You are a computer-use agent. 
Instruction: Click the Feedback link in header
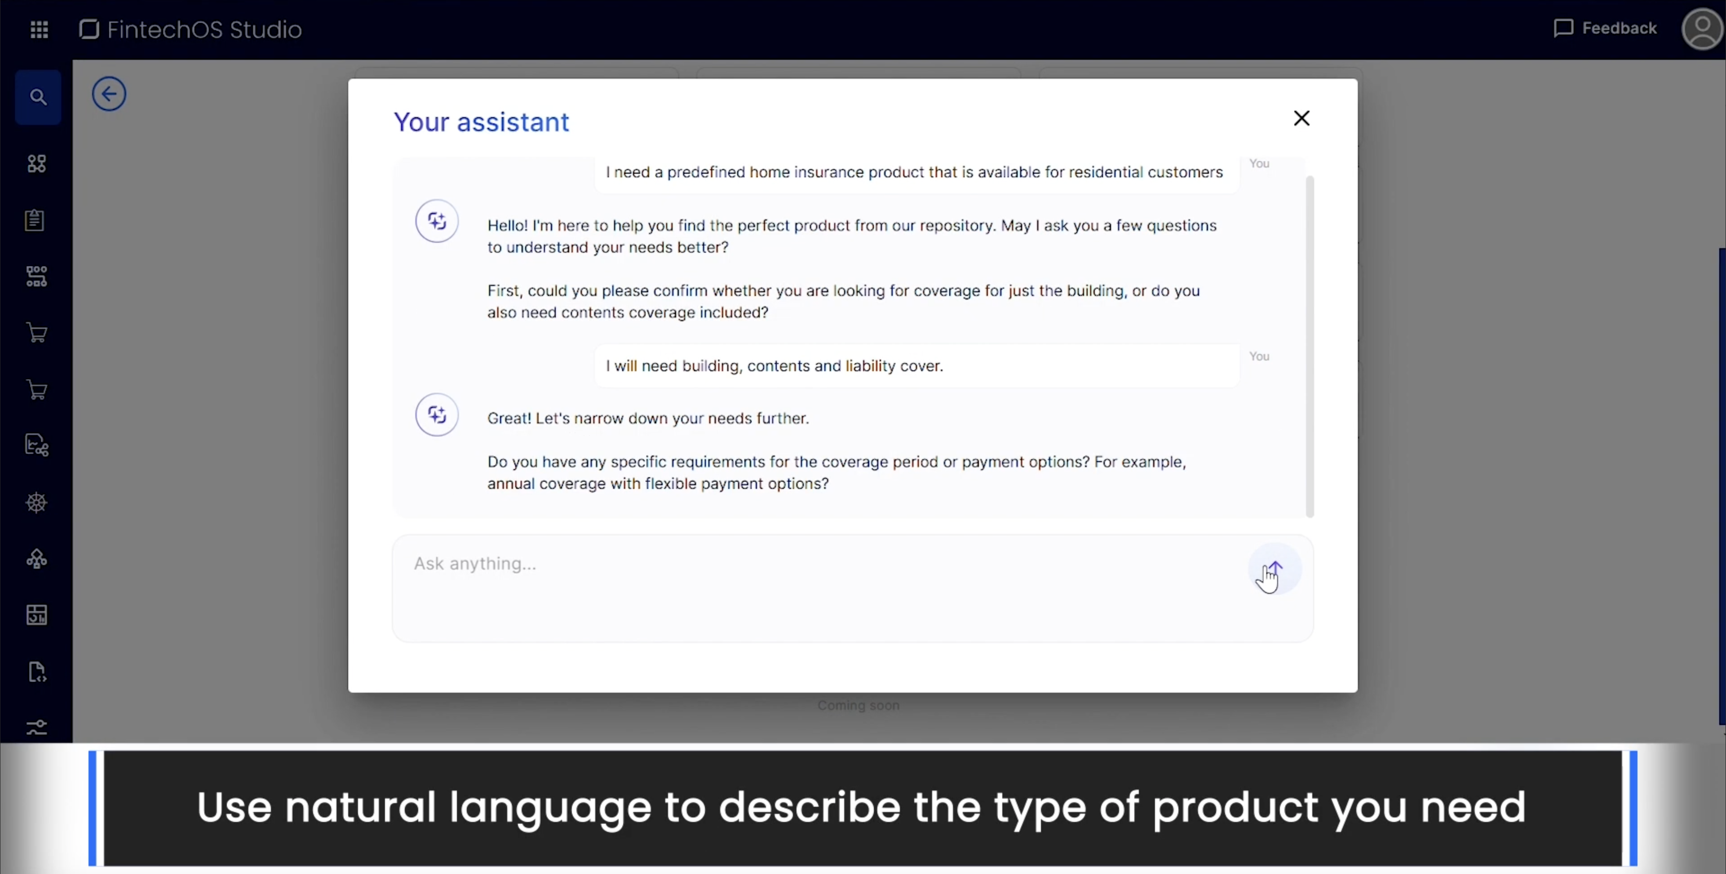tap(1605, 28)
